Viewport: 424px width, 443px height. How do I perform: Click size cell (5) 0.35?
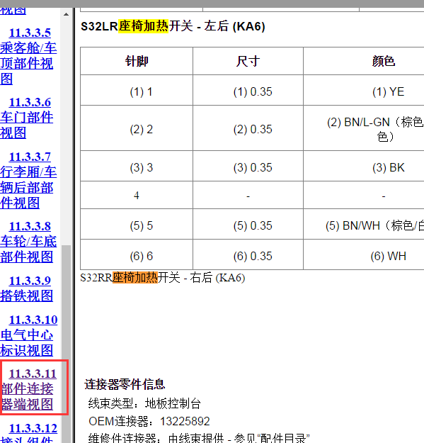pyautogui.click(x=248, y=224)
